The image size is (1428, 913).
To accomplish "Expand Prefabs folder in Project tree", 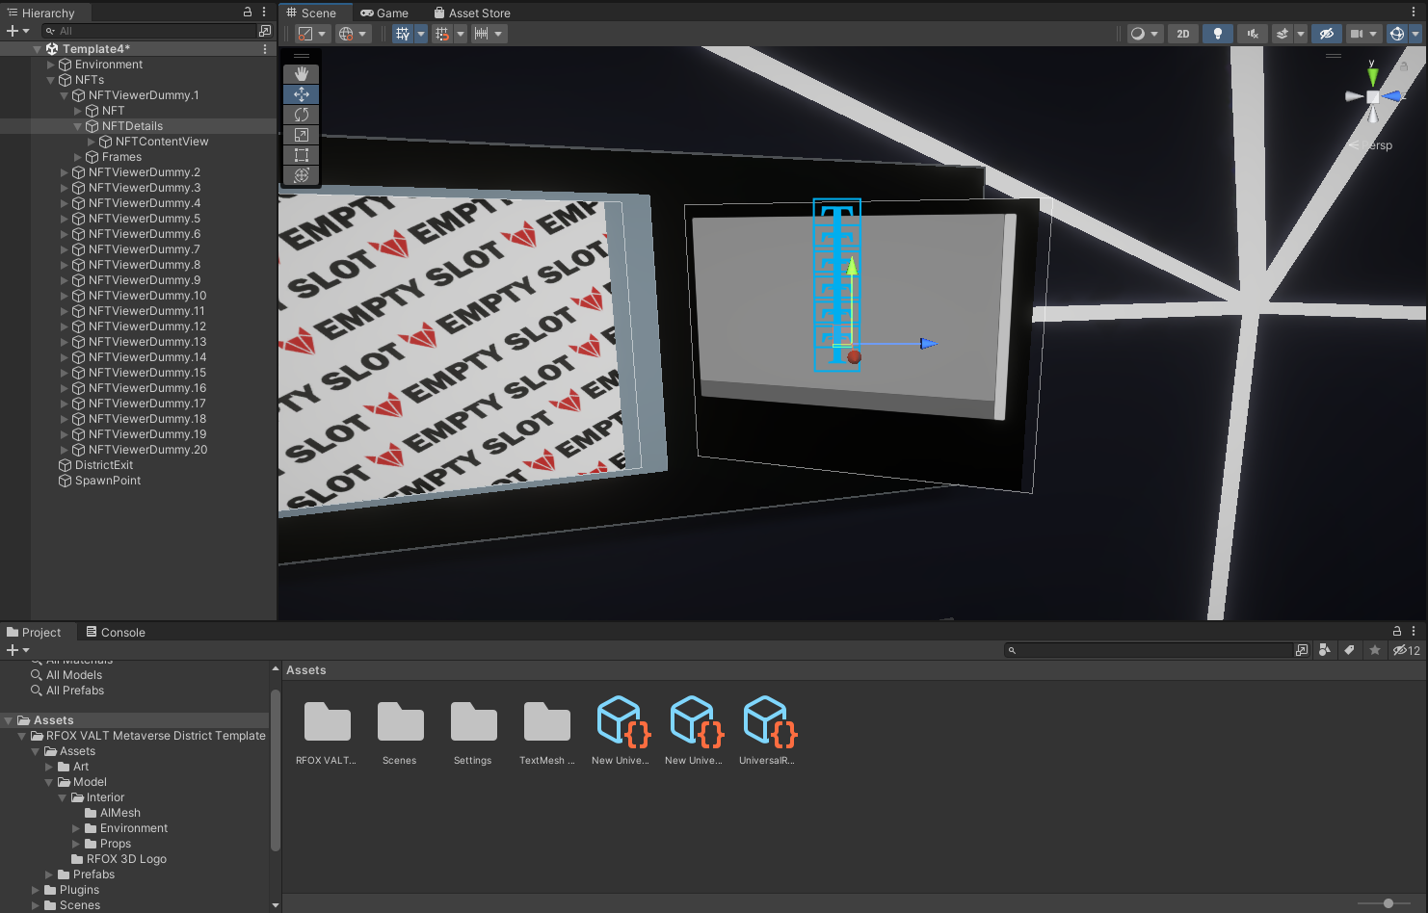I will pos(49,874).
